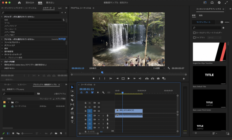Select the Hand tool
Screen dimensions: 232x140
[72, 117]
